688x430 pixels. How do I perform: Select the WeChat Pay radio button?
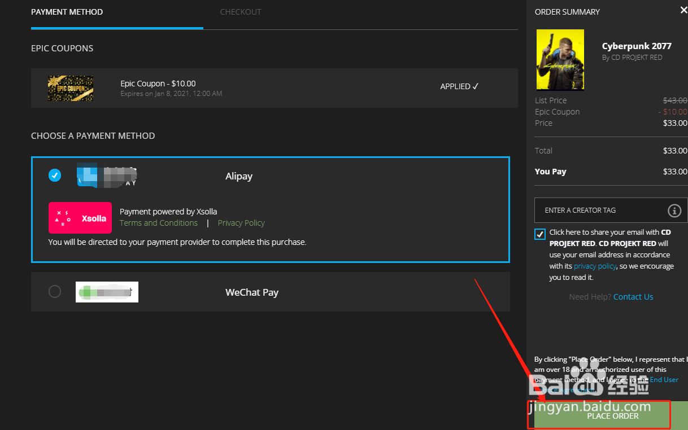pos(55,292)
